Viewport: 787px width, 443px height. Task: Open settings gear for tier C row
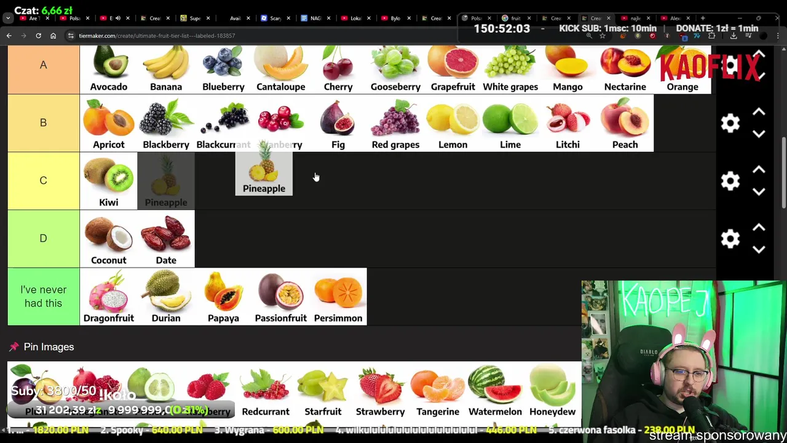pyautogui.click(x=730, y=181)
